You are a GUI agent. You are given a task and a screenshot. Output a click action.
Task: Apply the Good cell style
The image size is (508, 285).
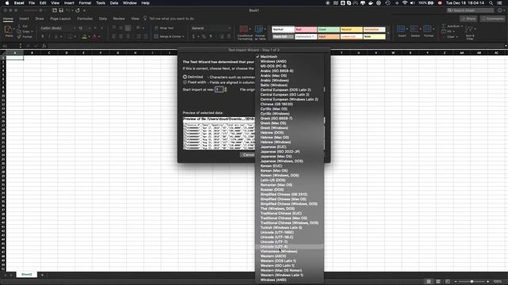[329, 29]
